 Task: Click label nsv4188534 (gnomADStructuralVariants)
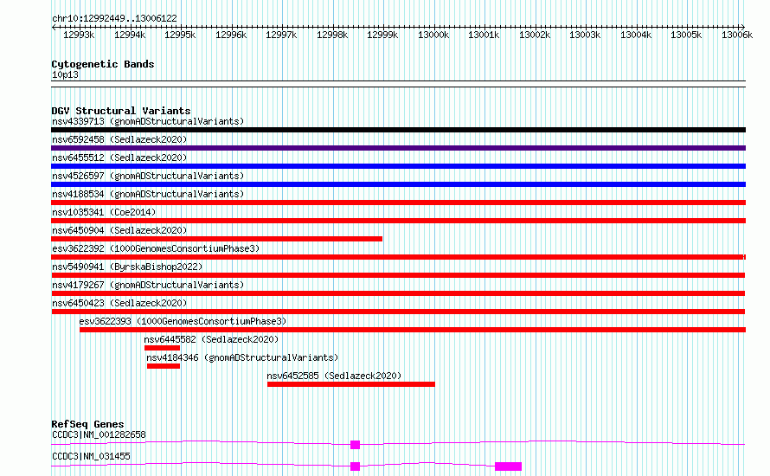(148, 194)
